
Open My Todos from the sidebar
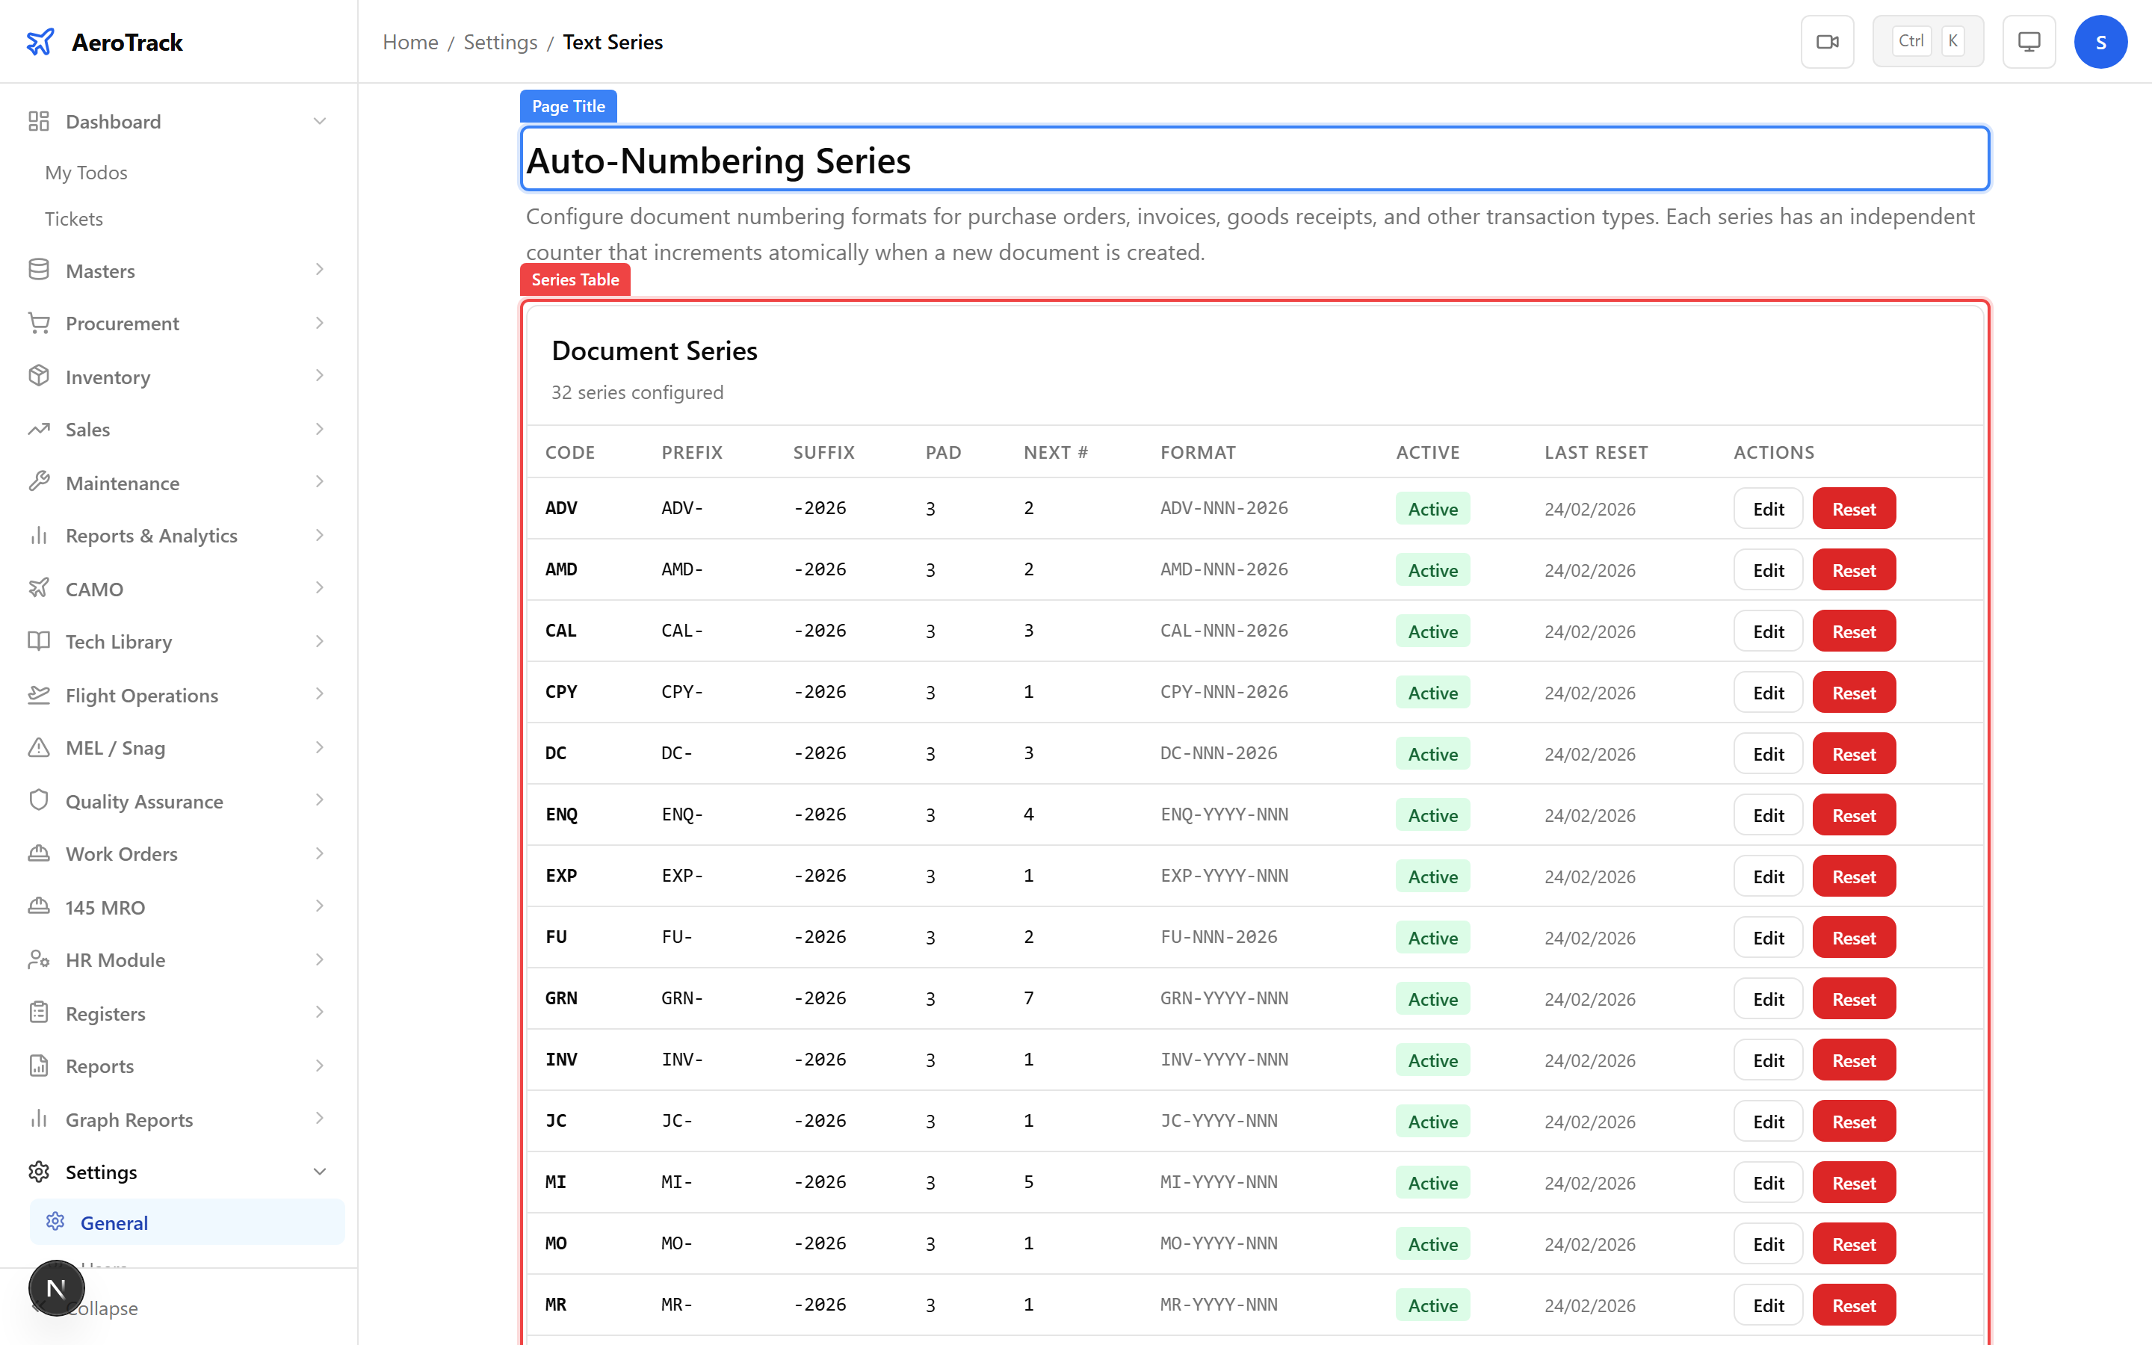(85, 172)
